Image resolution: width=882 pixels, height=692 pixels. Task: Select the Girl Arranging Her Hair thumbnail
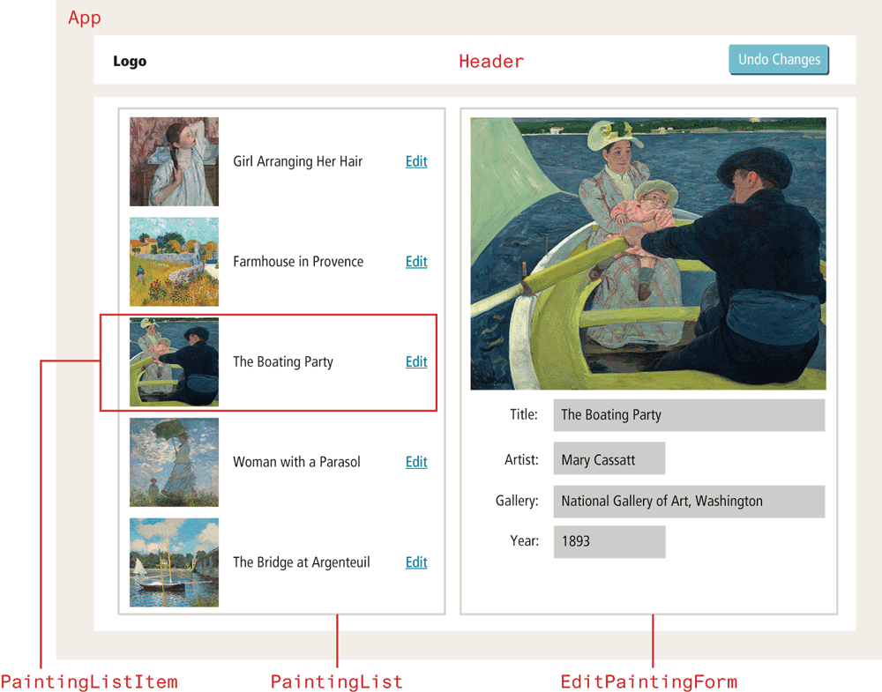click(174, 162)
